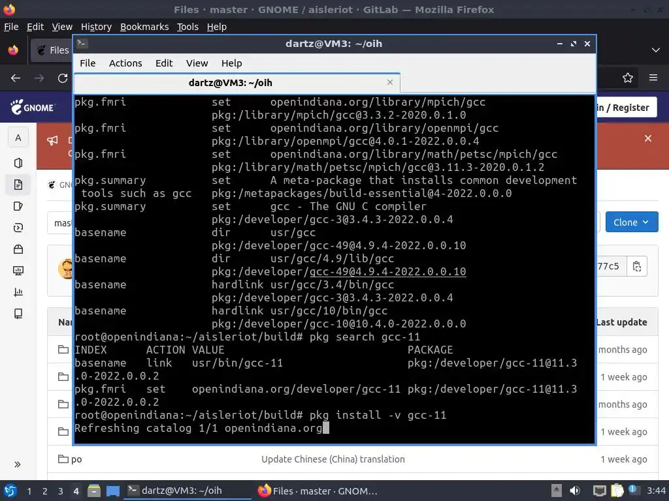Open the application launcher in the taskbar

(x=10, y=491)
